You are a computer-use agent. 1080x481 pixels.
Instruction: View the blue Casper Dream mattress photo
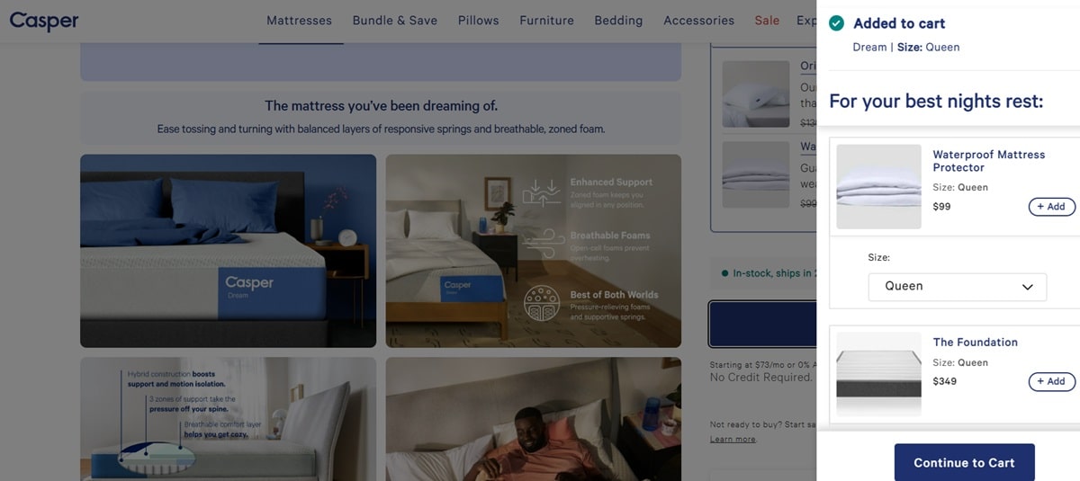[228, 251]
